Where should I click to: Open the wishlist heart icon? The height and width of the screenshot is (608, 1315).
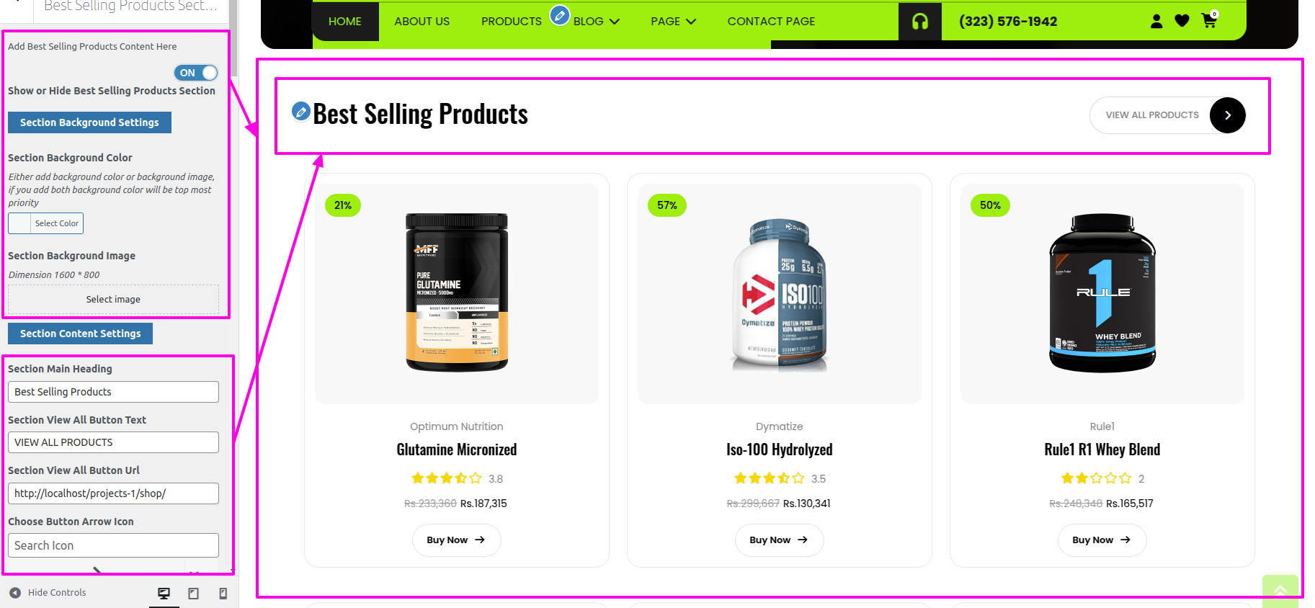point(1182,22)
